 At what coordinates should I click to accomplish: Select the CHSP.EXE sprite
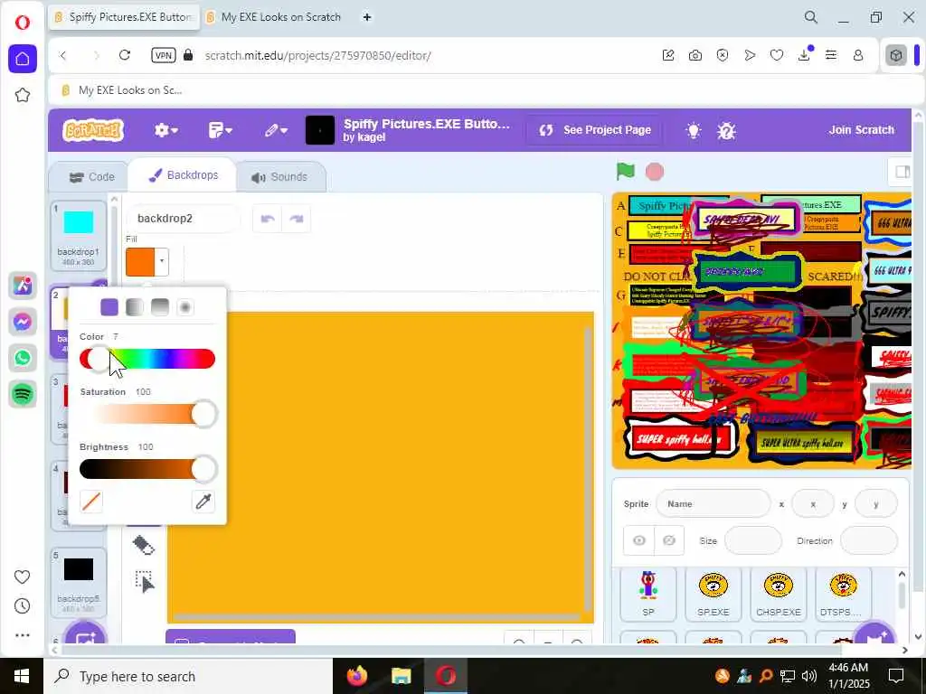(x=779, y=595)
